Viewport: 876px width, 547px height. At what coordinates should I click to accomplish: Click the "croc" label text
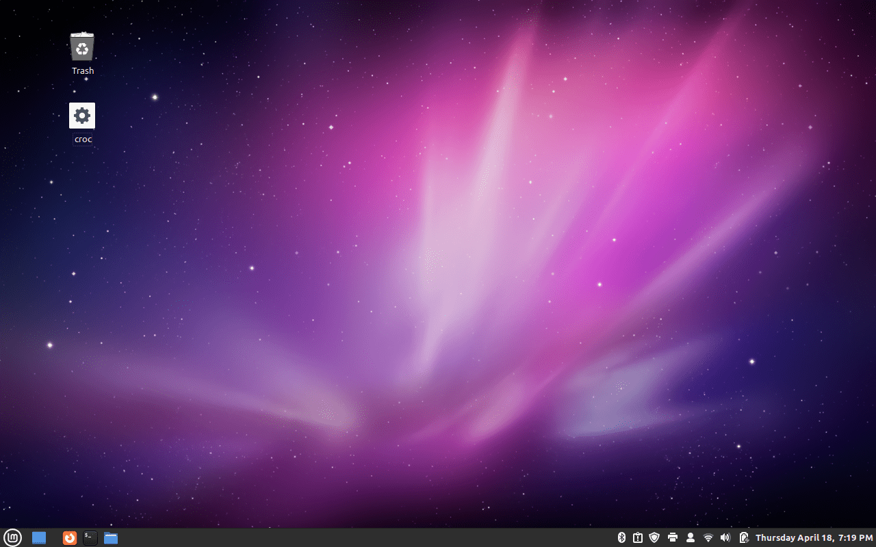[83, 139]
